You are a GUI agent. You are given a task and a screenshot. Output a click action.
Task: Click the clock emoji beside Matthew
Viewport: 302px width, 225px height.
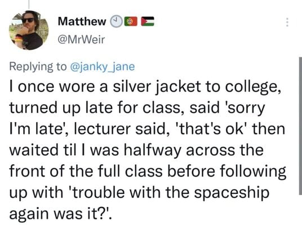tap(116, 21)
